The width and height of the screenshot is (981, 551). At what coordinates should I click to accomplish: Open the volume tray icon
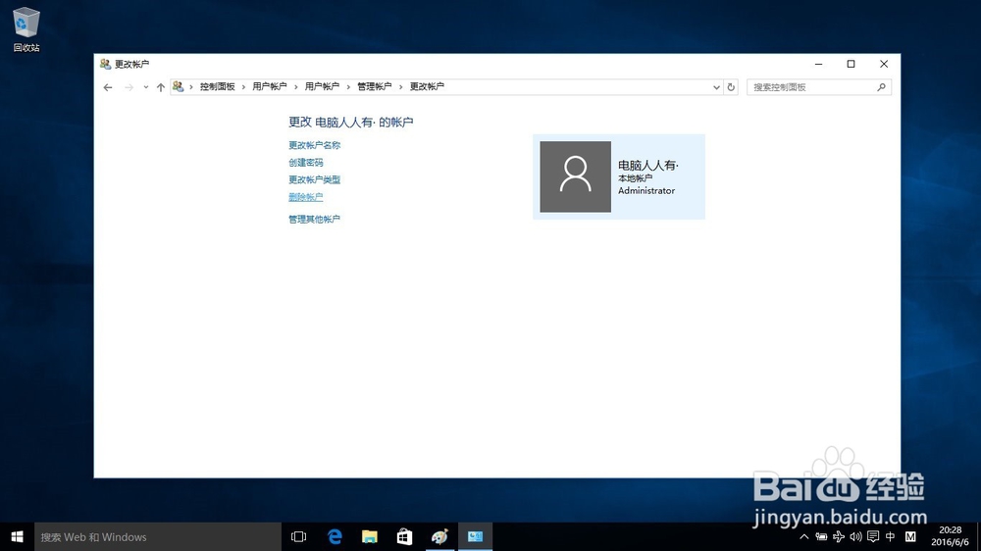[855, 536]
